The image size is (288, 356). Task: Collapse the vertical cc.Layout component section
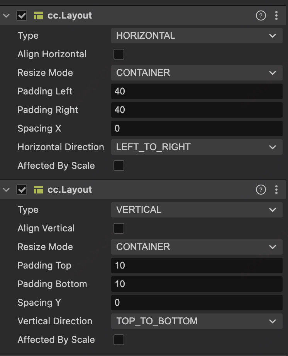(x=6, y=190)
